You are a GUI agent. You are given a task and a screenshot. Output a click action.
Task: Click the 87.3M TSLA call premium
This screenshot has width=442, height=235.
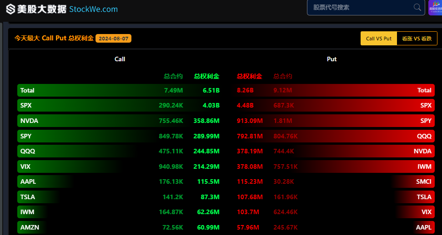(210, 197)
